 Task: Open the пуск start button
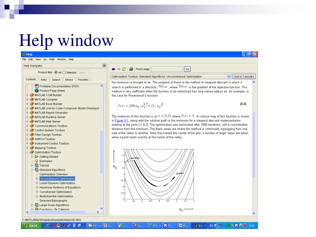(32, 226)
